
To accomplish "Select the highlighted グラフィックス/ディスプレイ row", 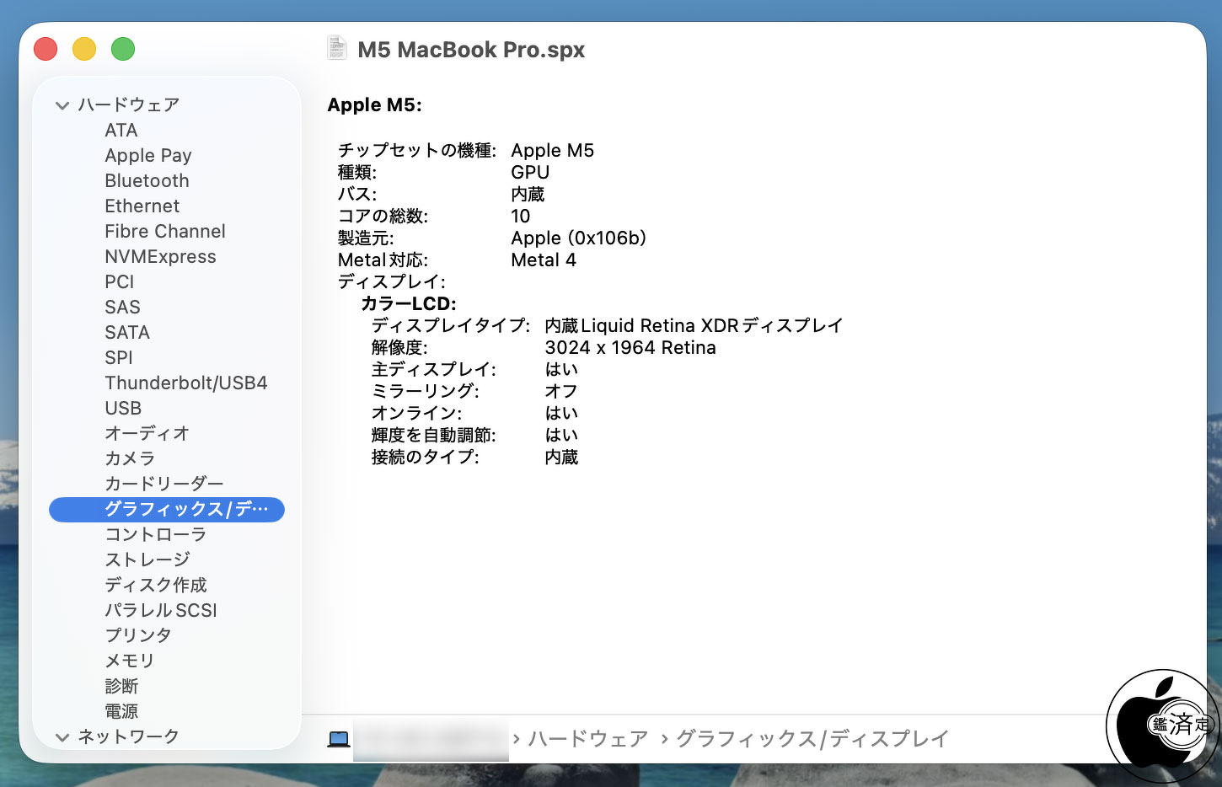I will tap(167, 509).
